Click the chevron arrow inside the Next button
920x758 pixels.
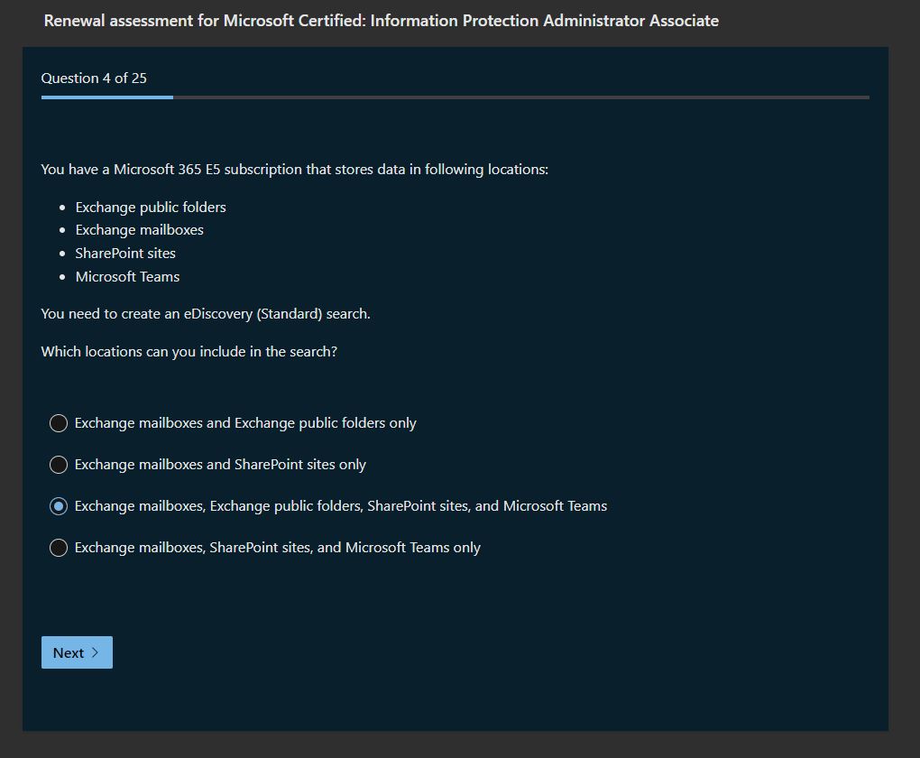[96, 652]
